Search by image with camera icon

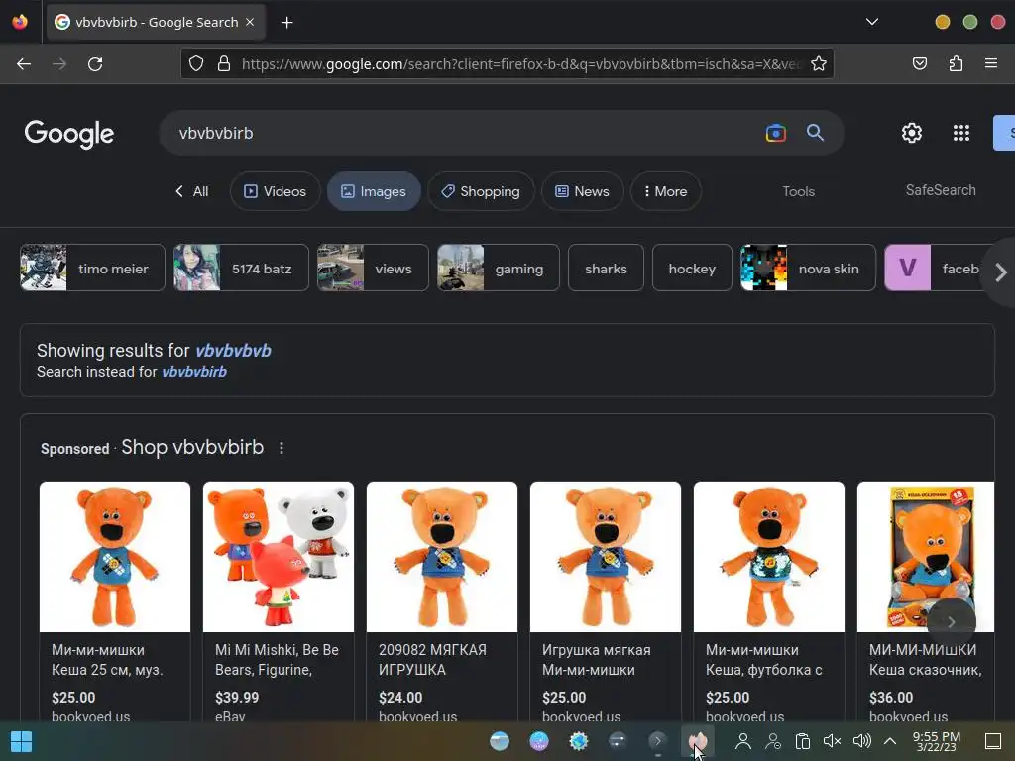[775, 133]
